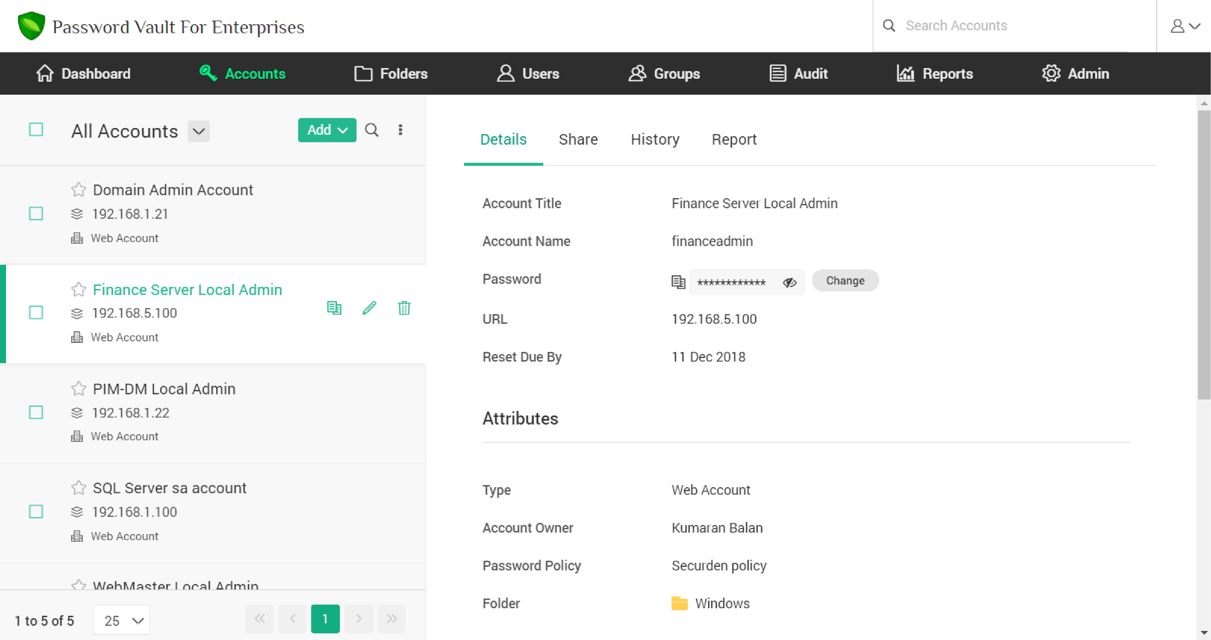The width and height of the screenshot is (1211, 640).
Task: Click the Search Accounts input field
Action: point(987,25)
